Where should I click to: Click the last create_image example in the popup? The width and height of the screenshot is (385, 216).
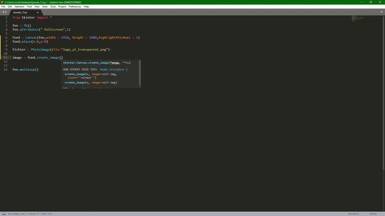(x=91, y=83)
